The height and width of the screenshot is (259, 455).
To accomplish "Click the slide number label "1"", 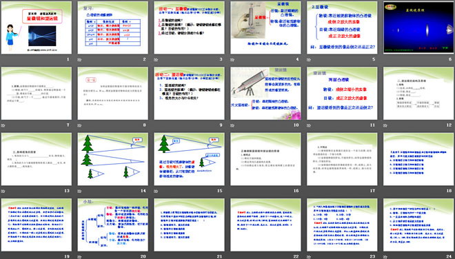I will (68, 59).
